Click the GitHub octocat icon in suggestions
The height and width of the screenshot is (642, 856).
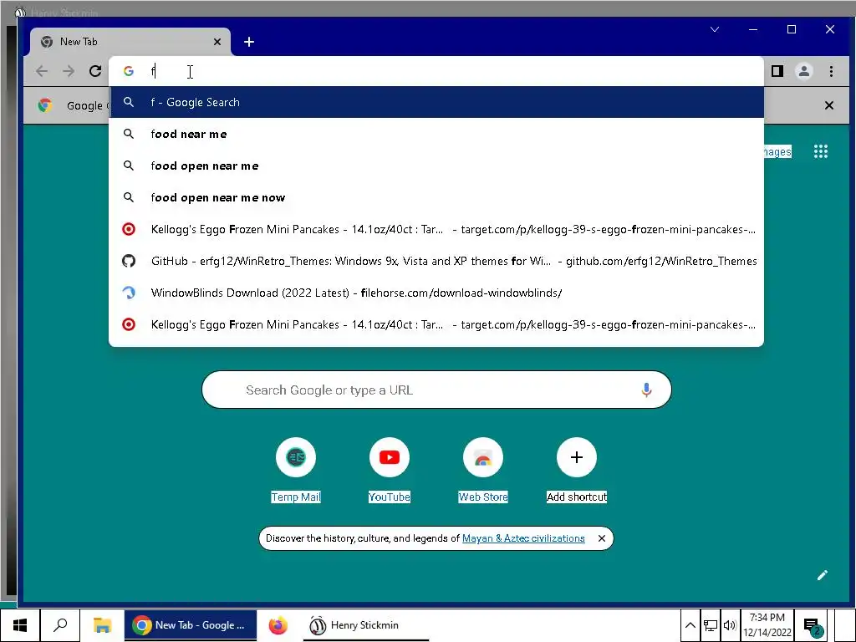click(x=129, y=261)
